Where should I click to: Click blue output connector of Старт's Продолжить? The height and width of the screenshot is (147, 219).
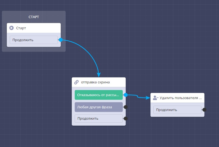[61, 40]
